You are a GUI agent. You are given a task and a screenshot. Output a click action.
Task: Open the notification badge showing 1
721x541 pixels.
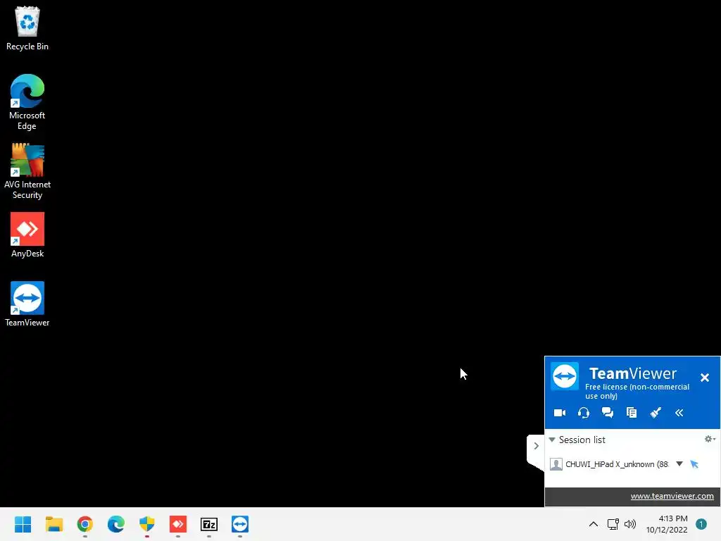point(701,524)
